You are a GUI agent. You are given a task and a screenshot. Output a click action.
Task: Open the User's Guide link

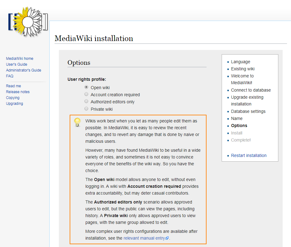(17, 64)
